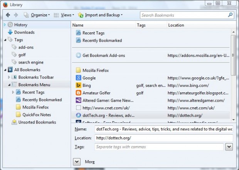Click the forward arrow navigation icon
Screen dimensions: 239x170
[17, 15]
